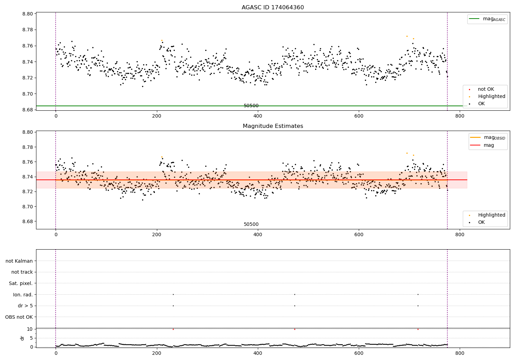This screenshot has width=515, height=361.
Task: Click the 800 x-tick under middle plot
Action: tap(460, 235)
